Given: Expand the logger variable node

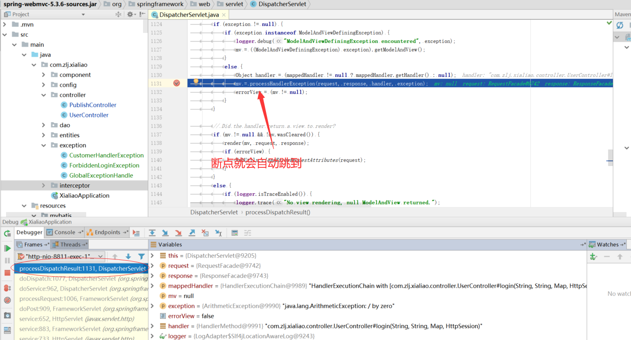Looking at the screenshot, I should [153, 336].
